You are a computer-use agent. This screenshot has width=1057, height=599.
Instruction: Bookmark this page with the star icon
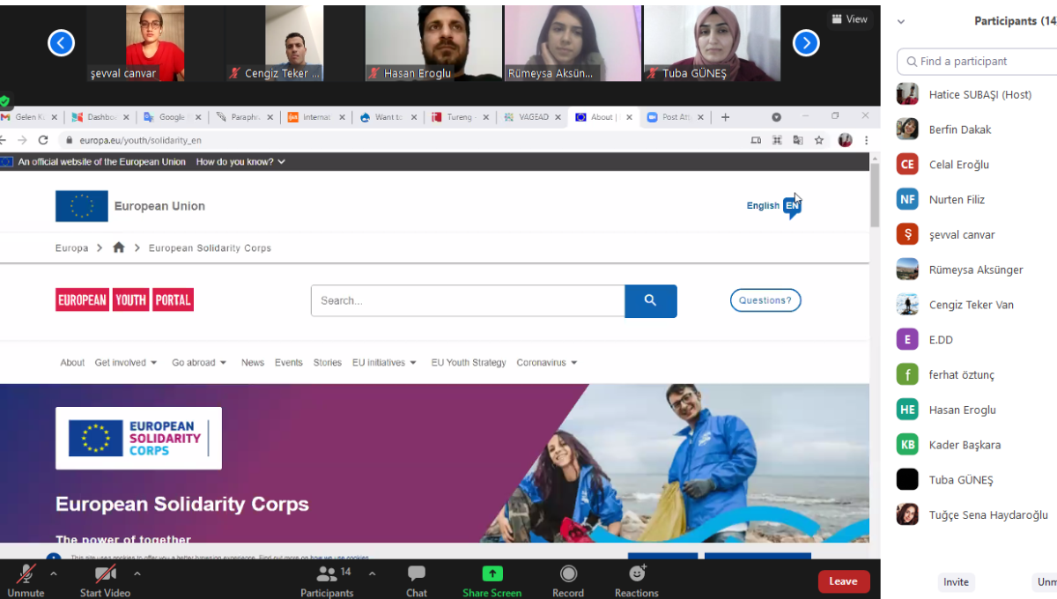tap(819, 140)
